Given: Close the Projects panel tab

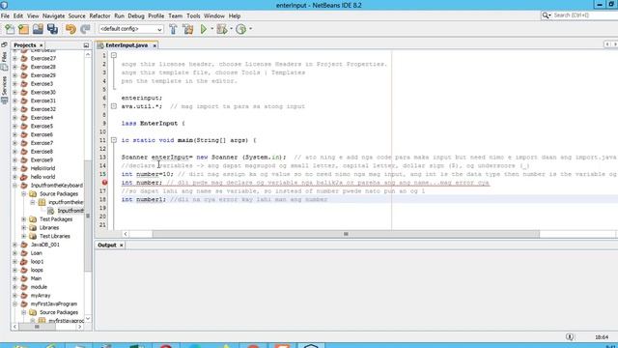Looking at the screenshot, I should (x=41, y=45).
